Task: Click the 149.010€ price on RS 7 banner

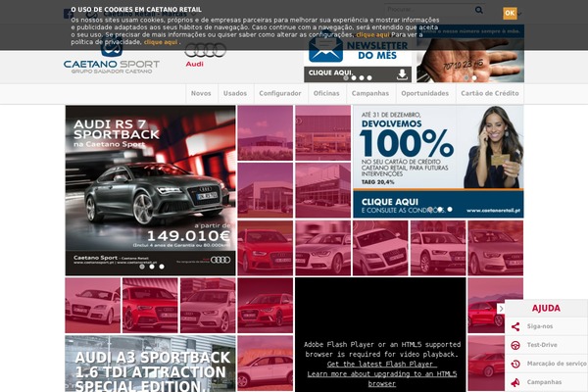Action: (188, 236)
